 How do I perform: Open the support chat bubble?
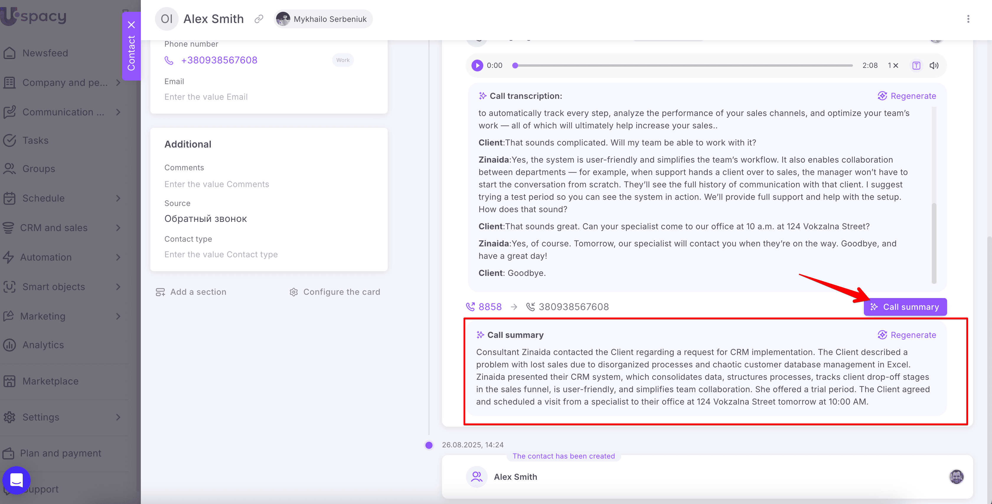[x=17, y=480]
